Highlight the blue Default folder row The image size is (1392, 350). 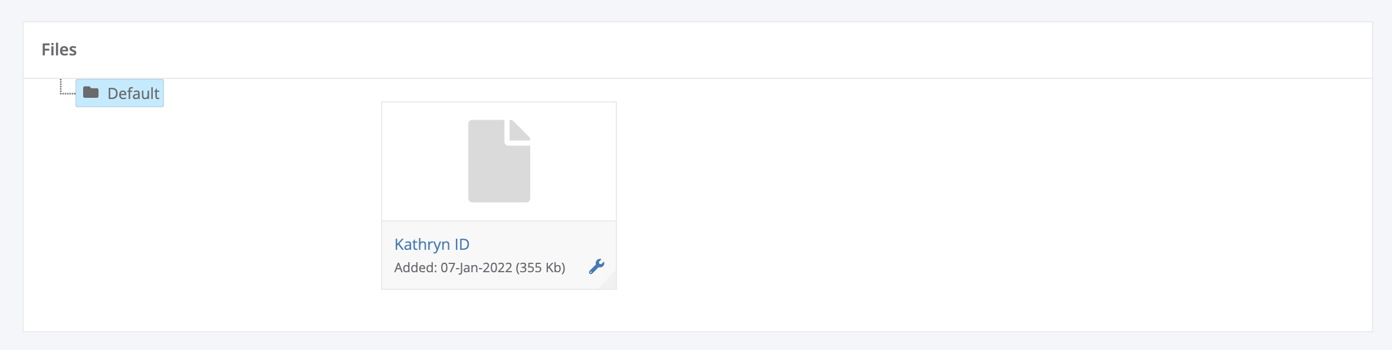point(120,93)
